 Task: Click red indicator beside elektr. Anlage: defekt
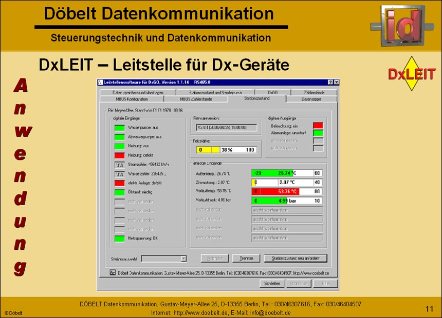(x=120, y=183)
